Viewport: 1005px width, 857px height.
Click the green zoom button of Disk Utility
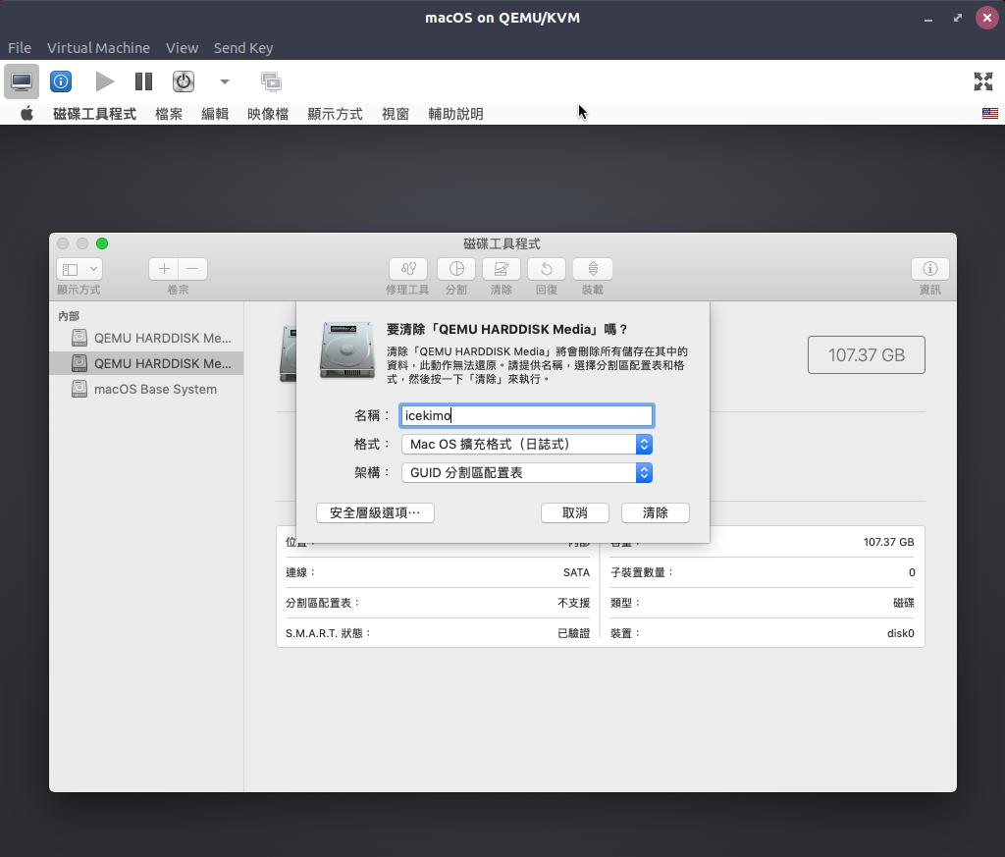[x=102, y=243]
